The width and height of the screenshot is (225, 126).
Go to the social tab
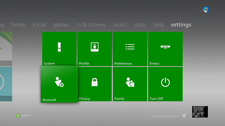click(39, 25)
